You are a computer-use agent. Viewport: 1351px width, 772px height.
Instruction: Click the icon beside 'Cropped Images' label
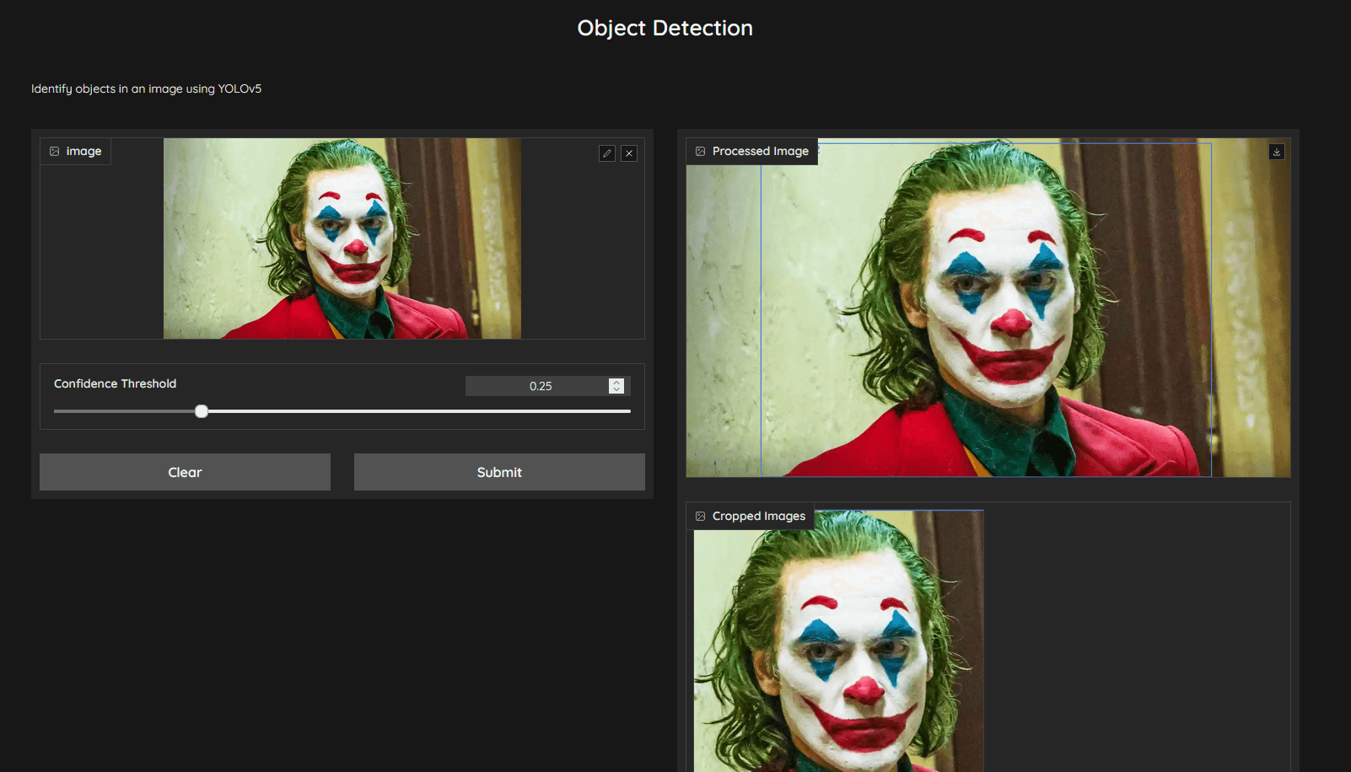700,515
